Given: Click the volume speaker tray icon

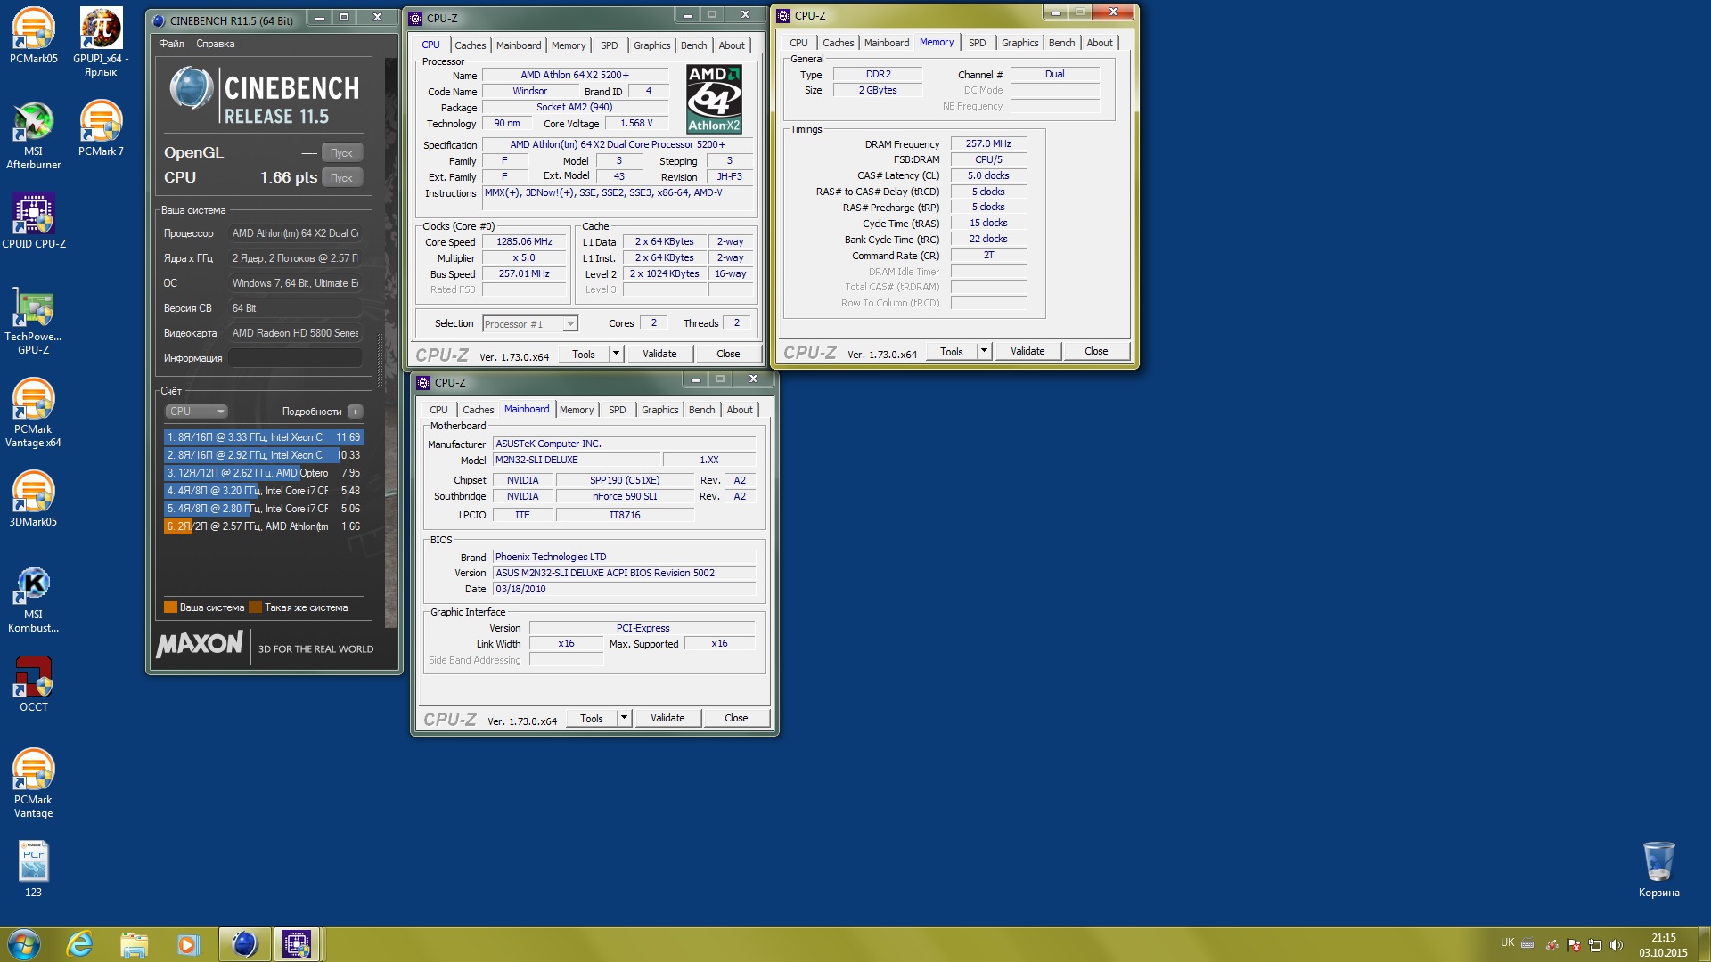Looking at the screenshot, I should 1616,945.
